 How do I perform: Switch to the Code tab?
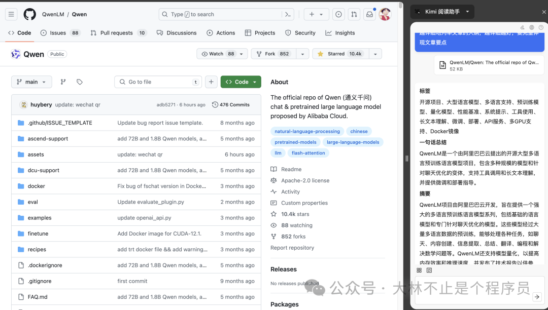point(20,33)
